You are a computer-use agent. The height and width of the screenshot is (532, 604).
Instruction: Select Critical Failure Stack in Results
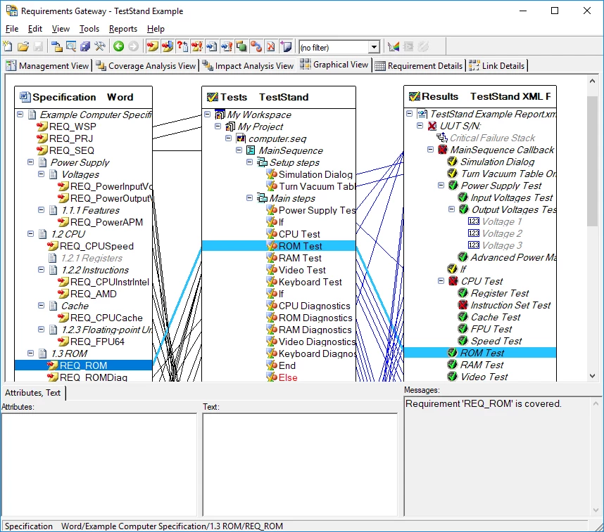coord(492,138)
